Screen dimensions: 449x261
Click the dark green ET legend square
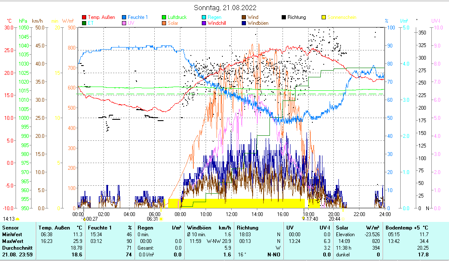pos(84,24)
